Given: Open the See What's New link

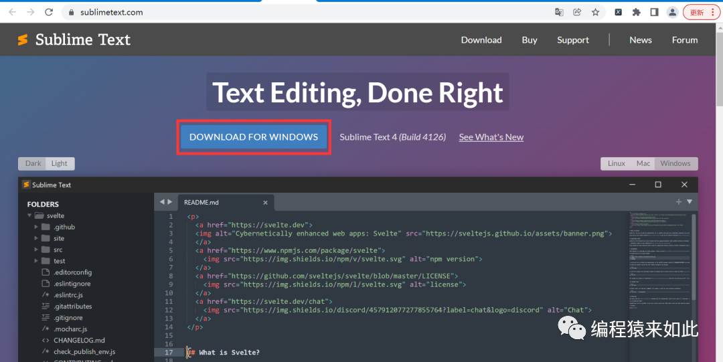Looking at the screenshot, I should click(491, 137).
